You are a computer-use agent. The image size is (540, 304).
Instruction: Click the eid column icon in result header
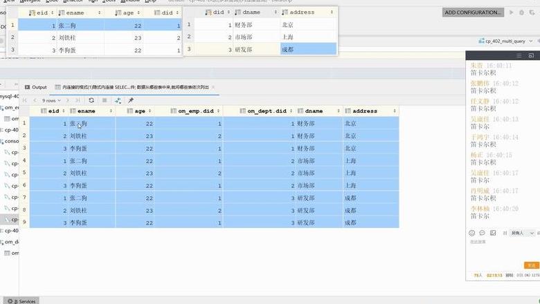[x=44, y=111]
